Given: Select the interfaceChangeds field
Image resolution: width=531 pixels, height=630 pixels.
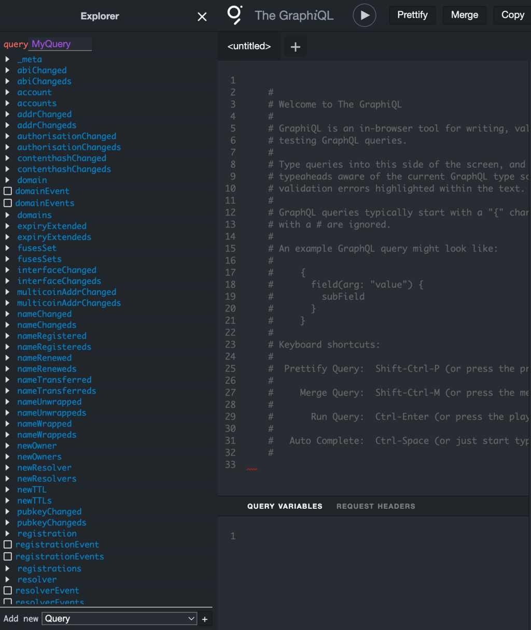Looking at the screenshot, I should pyautogui.click(x=59, y=281).
